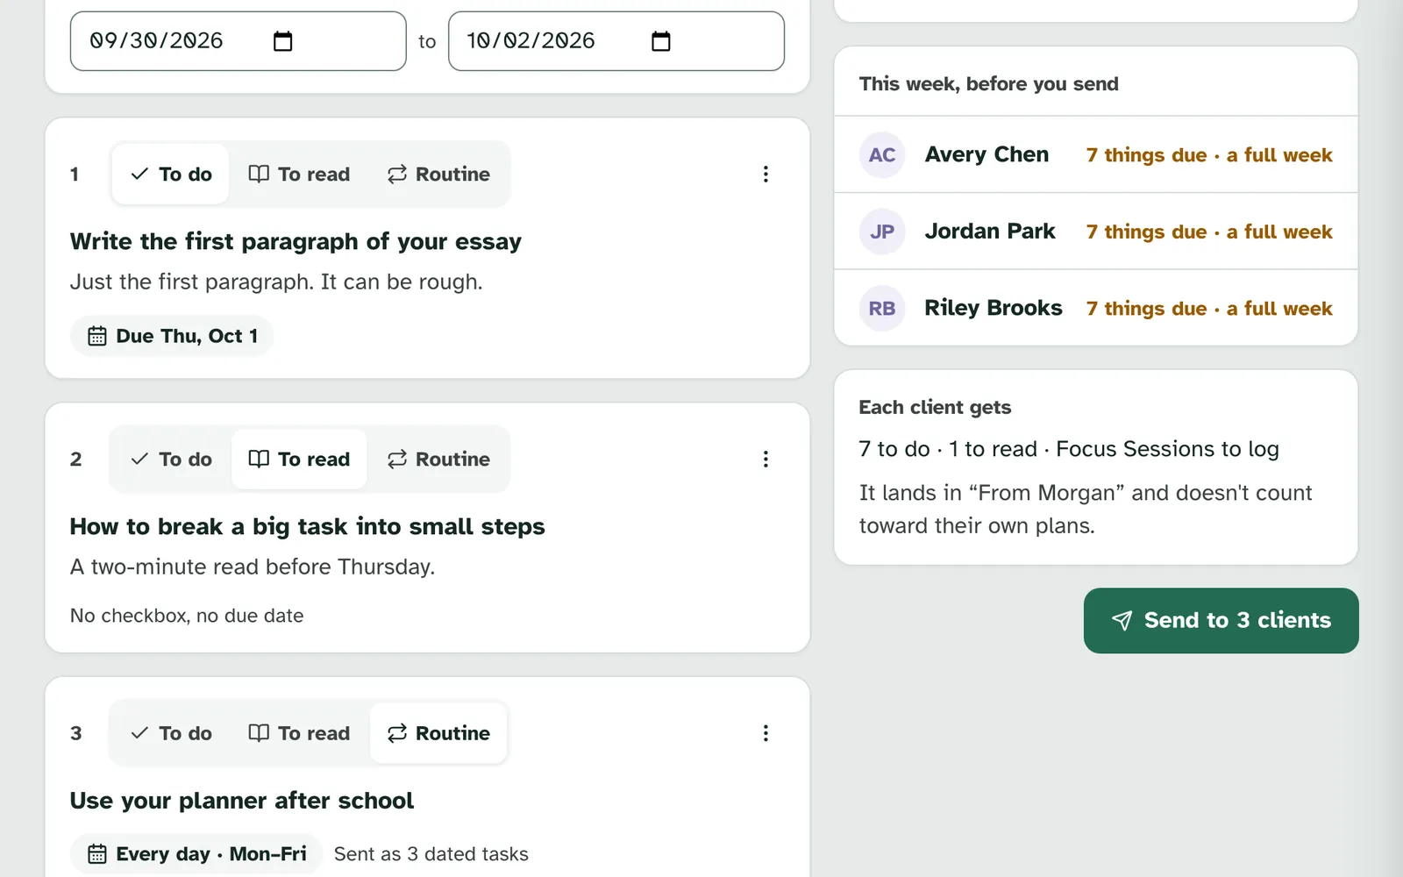The image size is (1403, 877).
Task: Click the start date field 09/30/2026
Action: click(x=238, y=41)
